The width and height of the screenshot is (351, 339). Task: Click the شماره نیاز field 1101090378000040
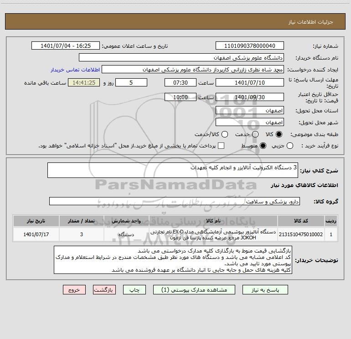tap(250, 46)
